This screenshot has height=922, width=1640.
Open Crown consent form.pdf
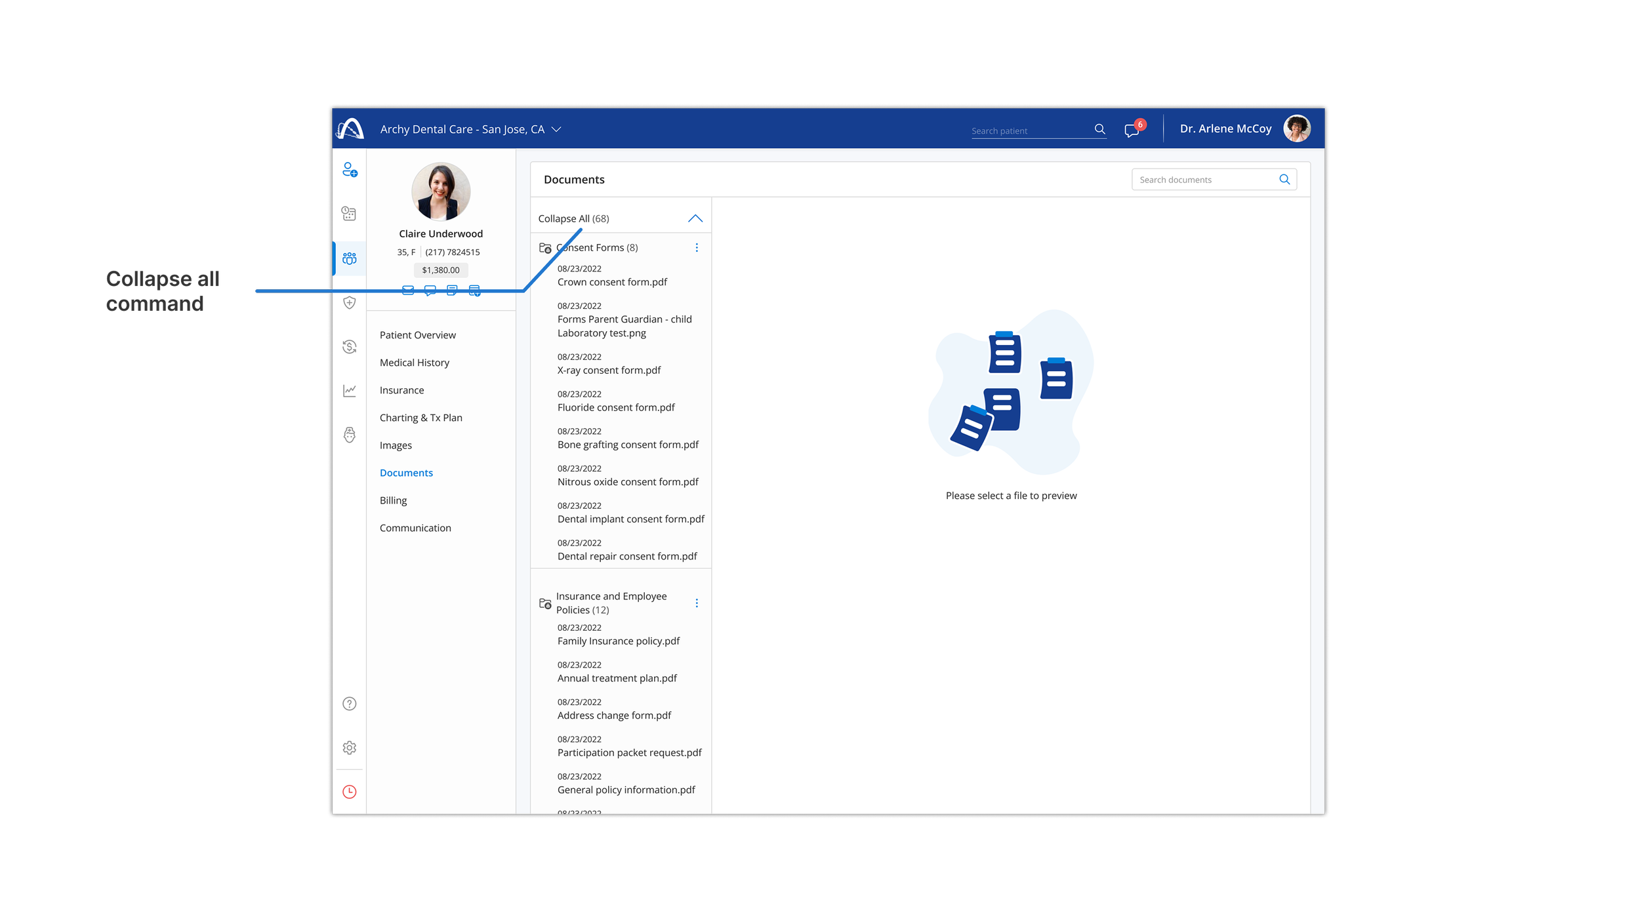(x=611, y=282)
